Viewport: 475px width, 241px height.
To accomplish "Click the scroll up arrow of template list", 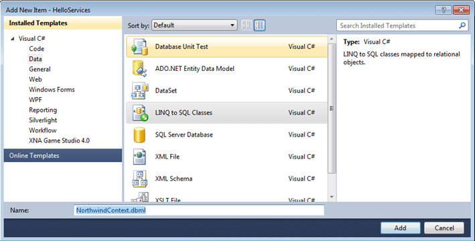I will pyautogui.click(x=332, y=39).
